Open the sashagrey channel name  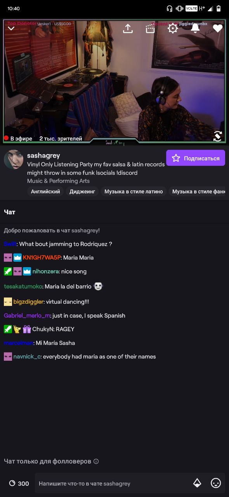coord(43,155)
